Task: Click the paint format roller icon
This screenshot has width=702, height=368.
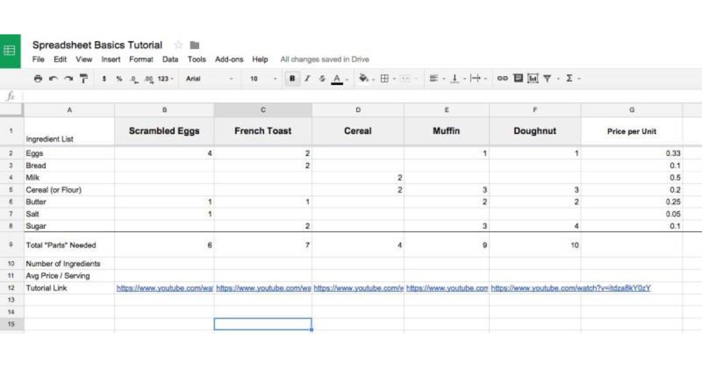Action: pyautogui.click(x=83, y=78)
